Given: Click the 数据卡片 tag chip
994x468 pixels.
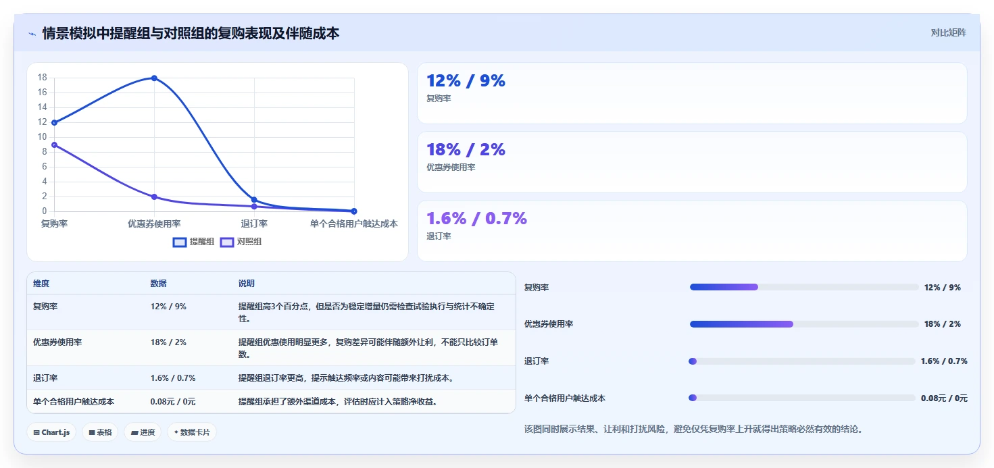Looking at the screenshot, I should tap(192, 432).
